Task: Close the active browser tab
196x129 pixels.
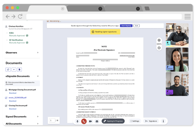Action: pyautogui.click(x=63, y=9)
